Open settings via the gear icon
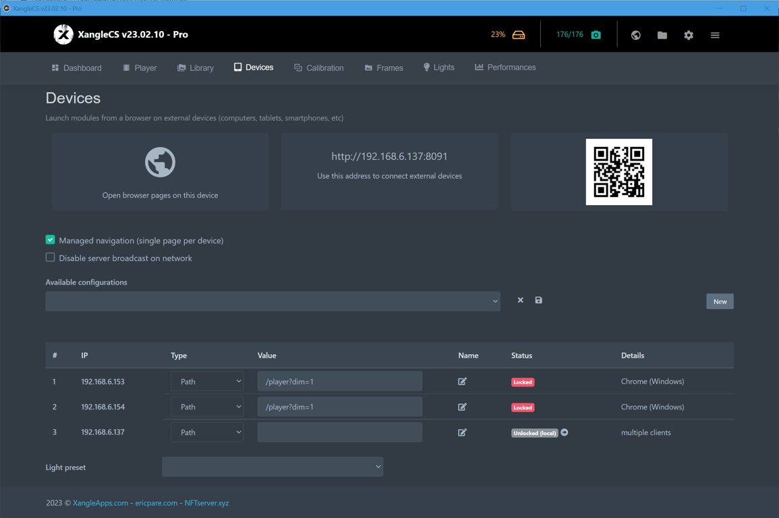The image size is (779, 518). point(688,35)
